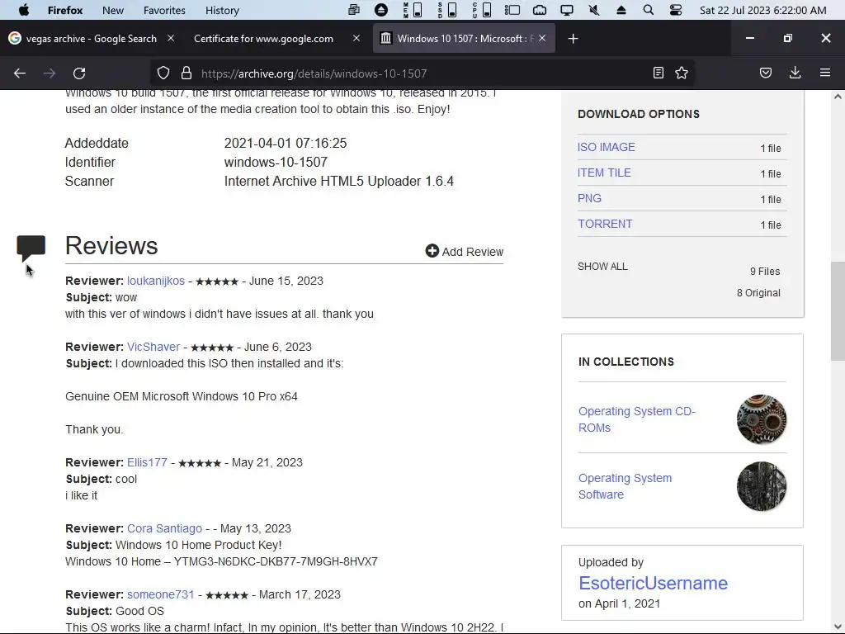Open reviewer Ellis177 profile
This screenshot has height=634, width=845.
coord(147,462)
